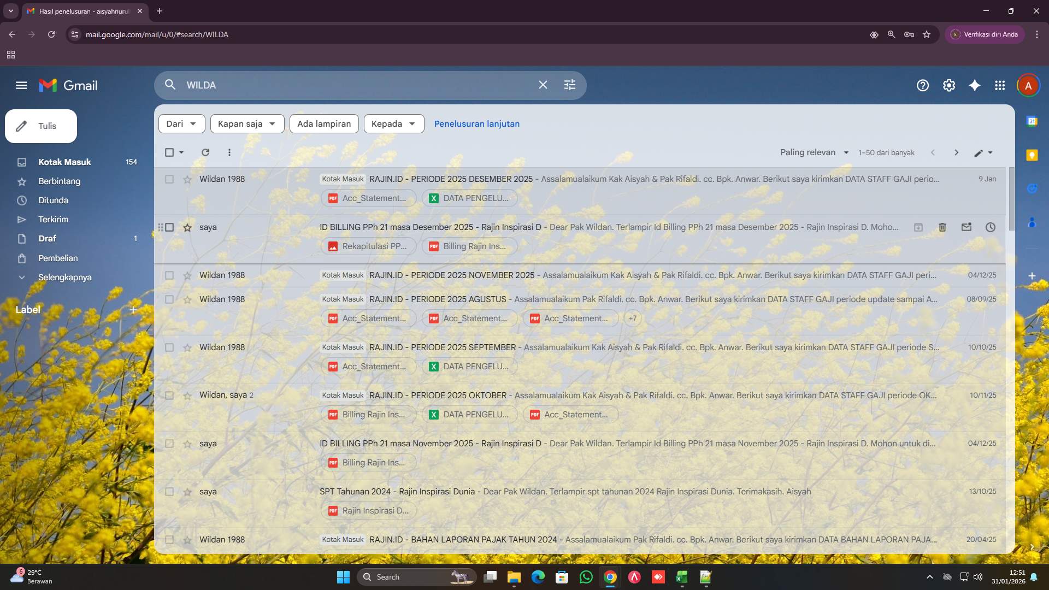Expand Selengkapnya in the sidebar

(64, 278)
